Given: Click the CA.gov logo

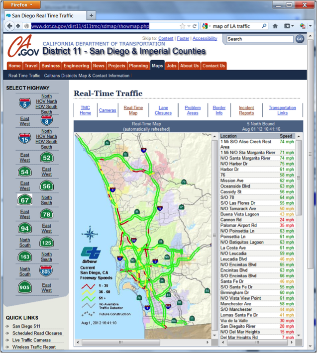Looking at the screenshot, I should tap(23, 46).
